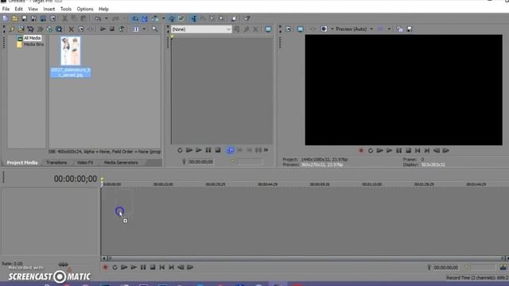Click Preview on External Monitor icon
Screen dimensions: 509x286
301,29
